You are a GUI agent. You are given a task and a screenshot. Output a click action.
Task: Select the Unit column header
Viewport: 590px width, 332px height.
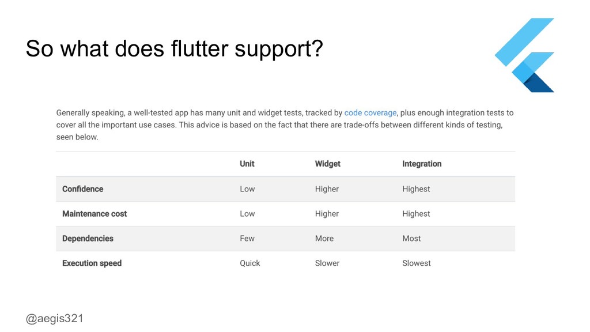tap(247, 164)
